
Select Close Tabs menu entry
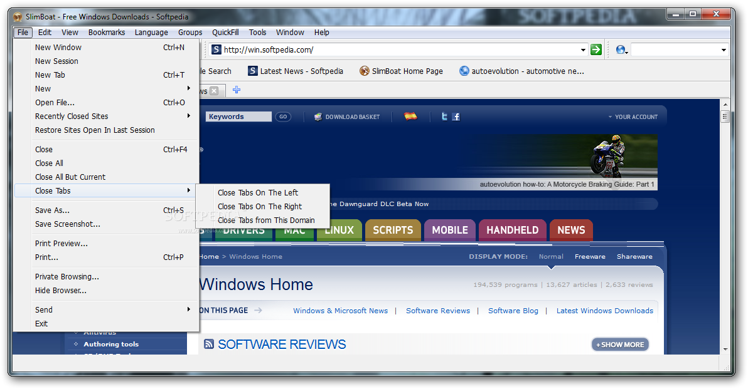106,190
